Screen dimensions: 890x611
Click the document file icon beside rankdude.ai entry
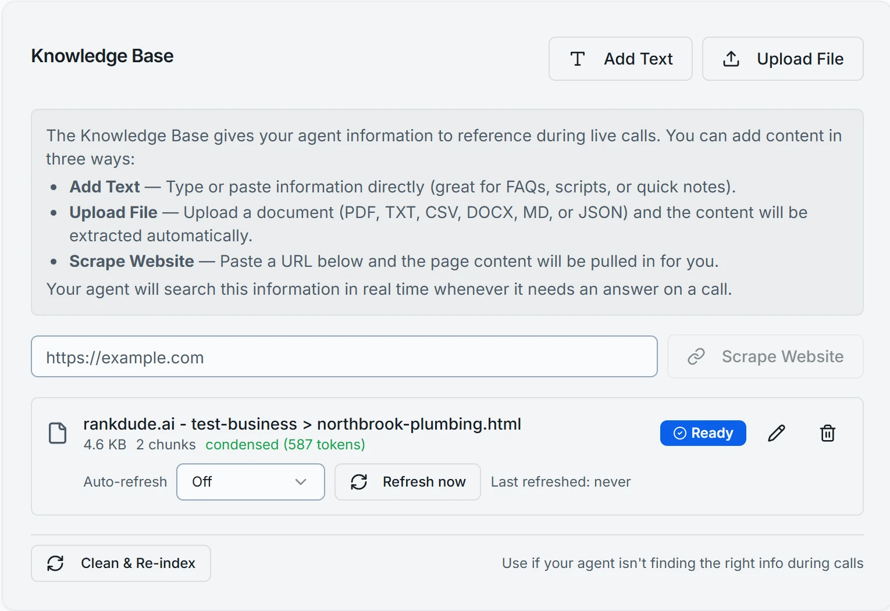(x=58, y=433)
